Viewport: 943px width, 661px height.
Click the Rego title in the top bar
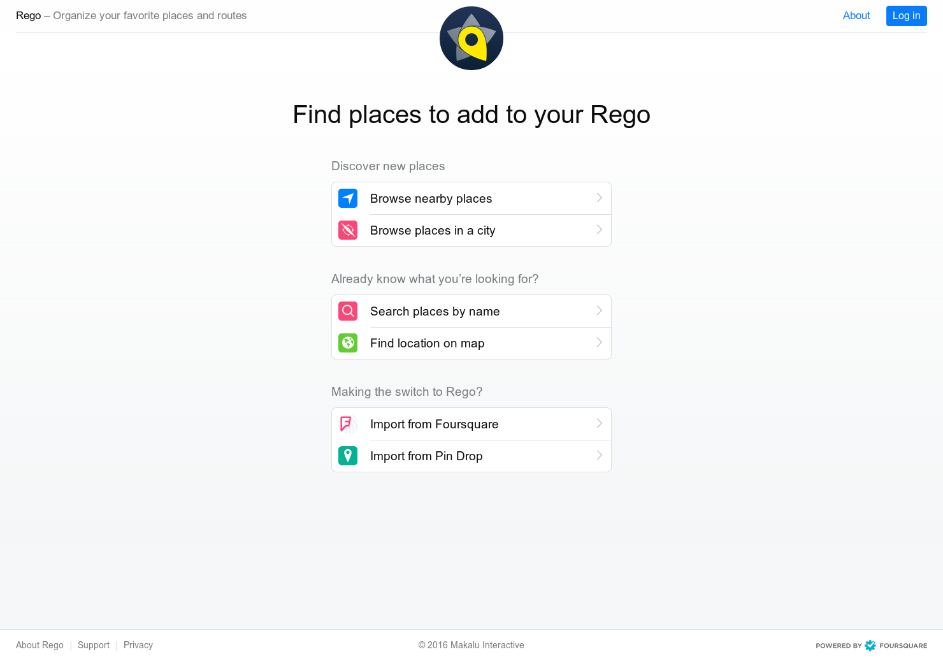pyautogui.click(x=28, y=15)
